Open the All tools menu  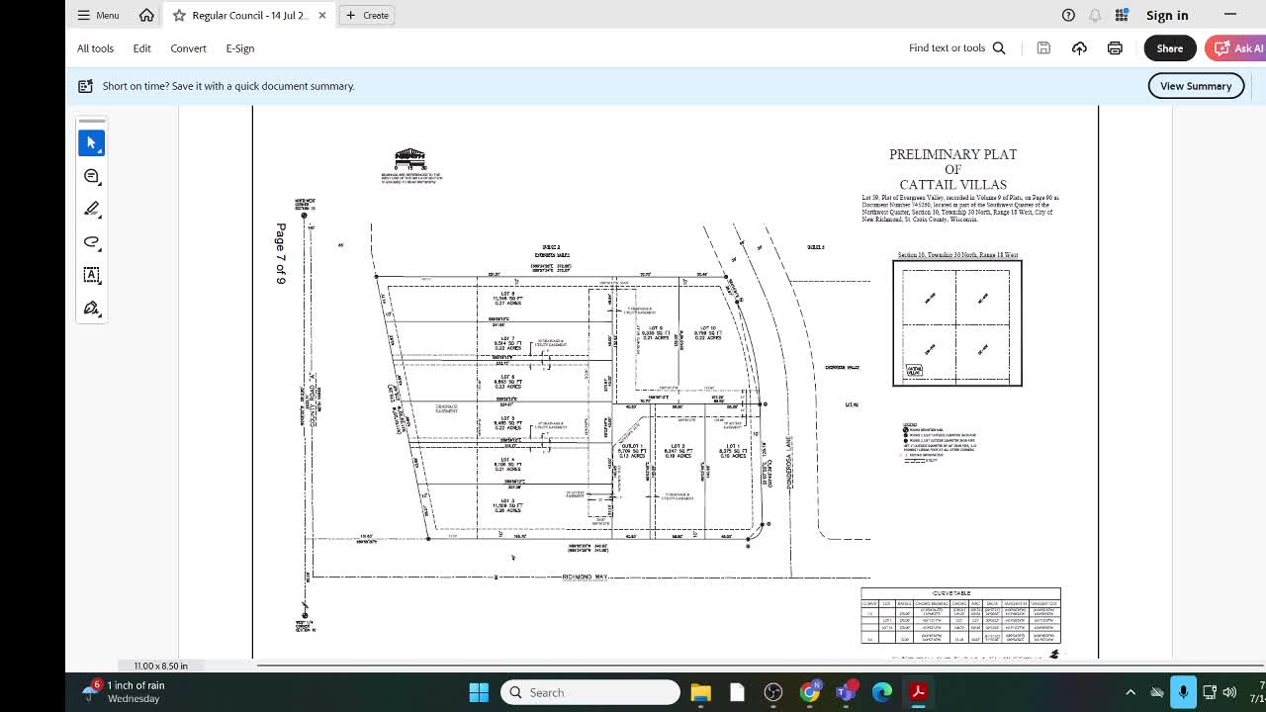pyautogui.click(x=95, y=48)
